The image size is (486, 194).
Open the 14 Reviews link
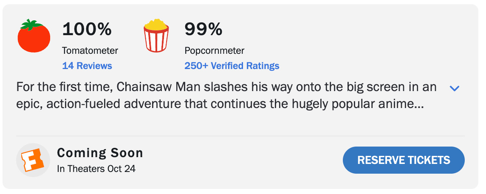coord(87,66)
